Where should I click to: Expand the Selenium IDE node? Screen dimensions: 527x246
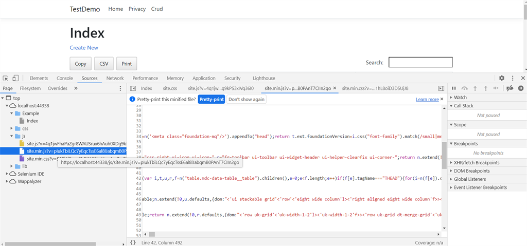7,174
